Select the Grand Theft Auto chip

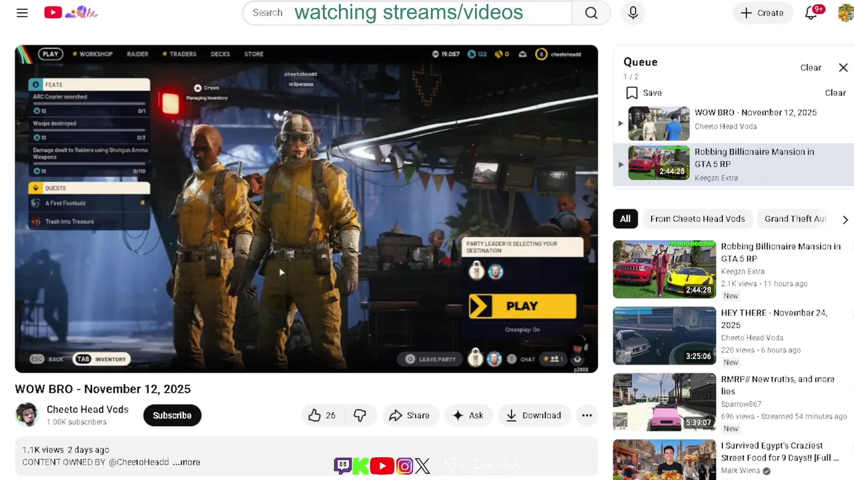coord(795,219)
